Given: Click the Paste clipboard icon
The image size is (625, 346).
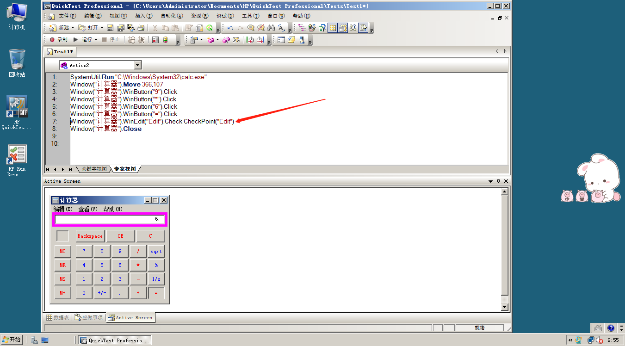Looking at the screenshot, I should coord(175,28).
